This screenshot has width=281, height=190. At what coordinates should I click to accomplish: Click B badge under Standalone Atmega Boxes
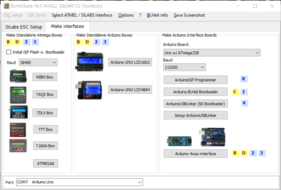click(x=8, y=42)
